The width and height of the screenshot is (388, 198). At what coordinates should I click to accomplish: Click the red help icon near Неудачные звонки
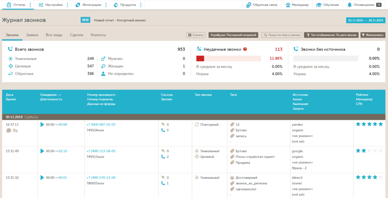[x=245, y=49]
